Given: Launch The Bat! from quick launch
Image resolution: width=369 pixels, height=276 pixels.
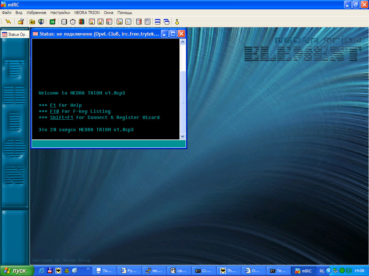Looking at the screenshot, I should pyautogui.click(x=58, y=271).
